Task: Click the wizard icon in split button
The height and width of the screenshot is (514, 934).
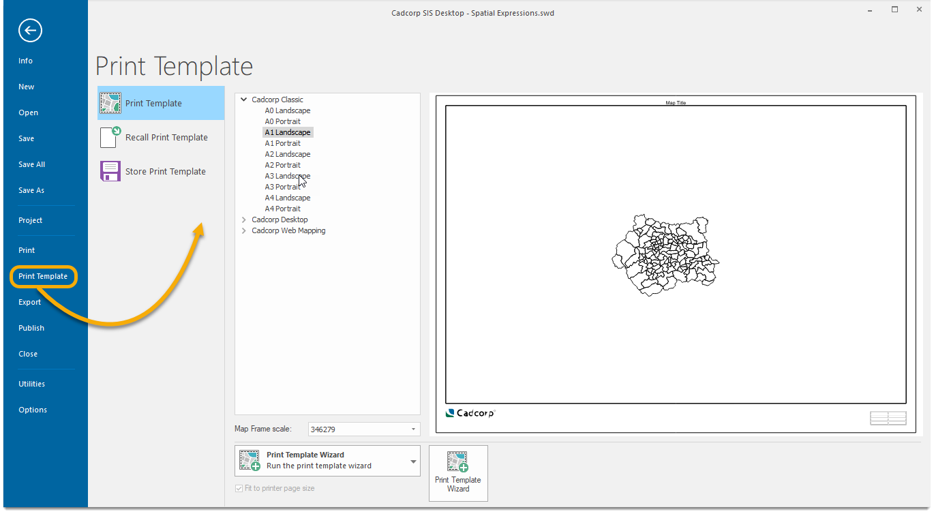Action: (250, 460)
